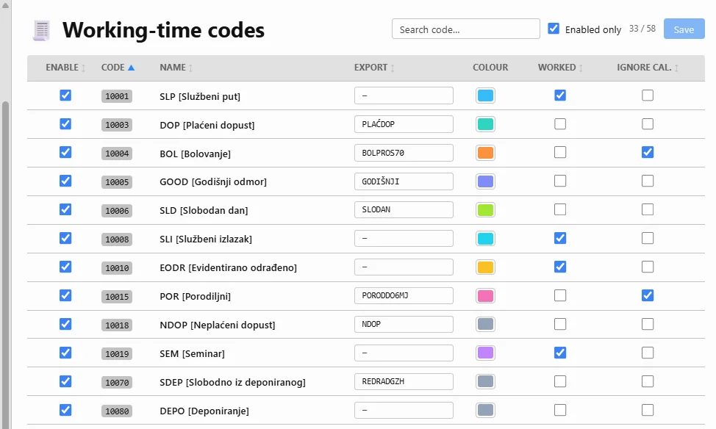
Task: Sort table by IGNORE CAL. column
Action: [x=648, y=68]
